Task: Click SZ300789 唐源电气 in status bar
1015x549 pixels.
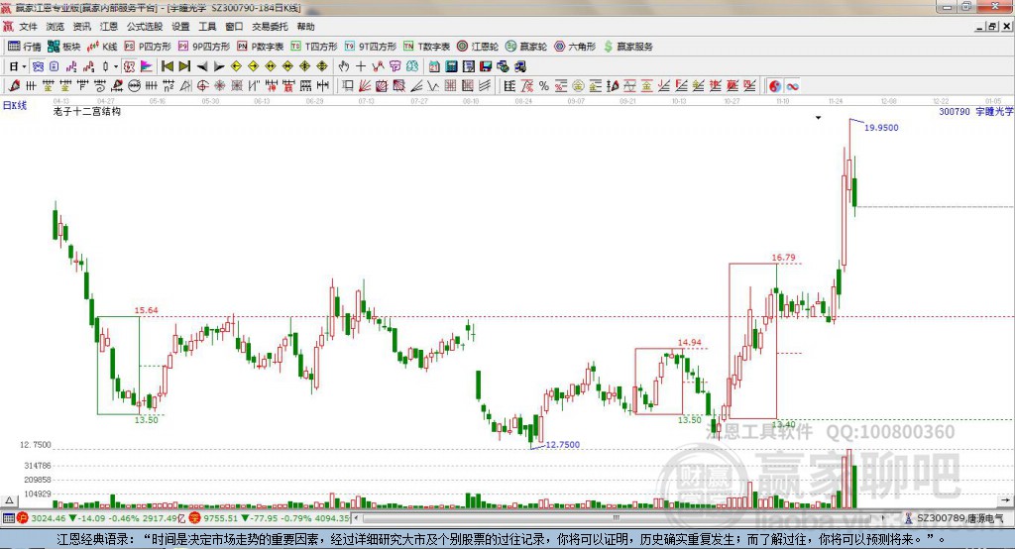Action: [x=959, y=518]
